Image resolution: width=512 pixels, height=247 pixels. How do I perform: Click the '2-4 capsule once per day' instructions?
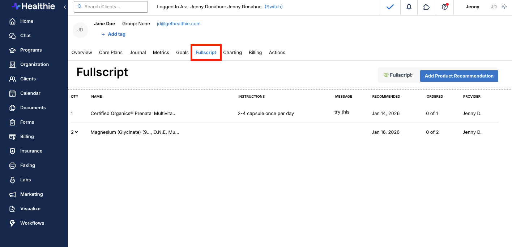[266, 114]
